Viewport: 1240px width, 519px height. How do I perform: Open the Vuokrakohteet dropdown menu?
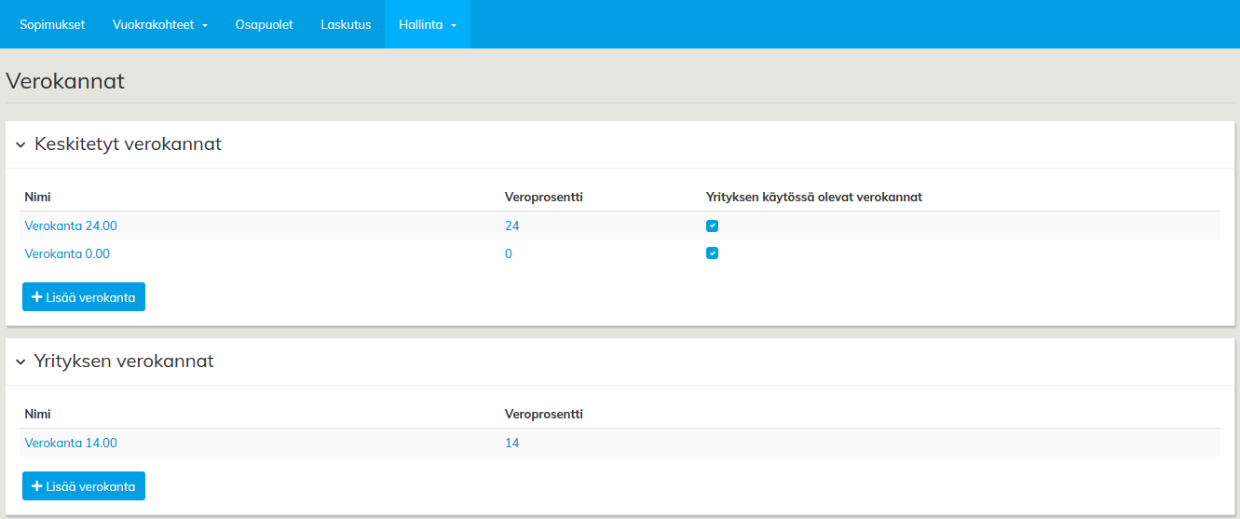[159, 24]
